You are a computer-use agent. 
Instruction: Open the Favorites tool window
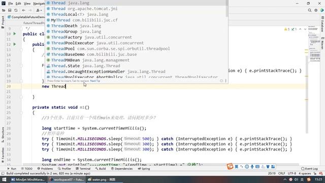(3, 155)
